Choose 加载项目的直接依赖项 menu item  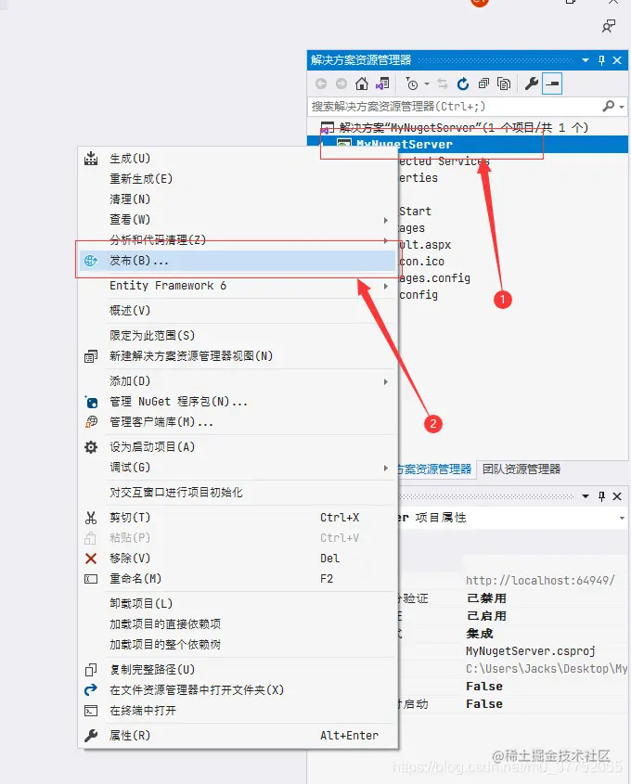[238, 624]
